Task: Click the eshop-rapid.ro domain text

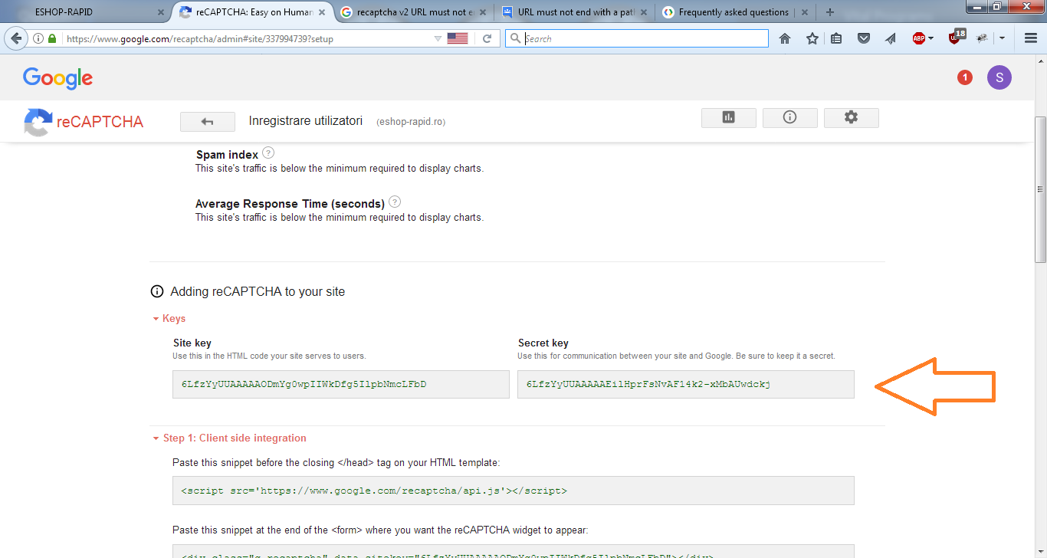Action: (x=411, y=122)
